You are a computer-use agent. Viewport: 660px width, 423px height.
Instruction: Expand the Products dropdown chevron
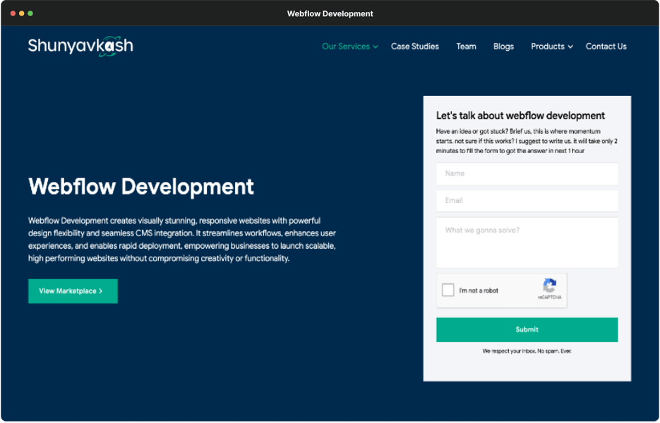click(570, 47)
